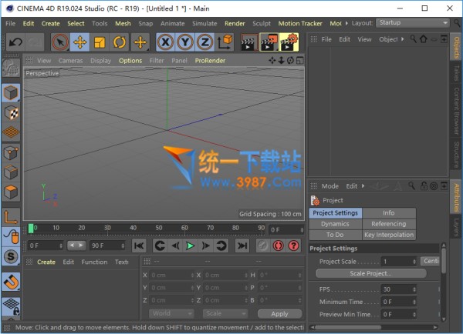Click the Undo arrow icon
This screenshot has height=334, width=463.
(x=15, y=42)
